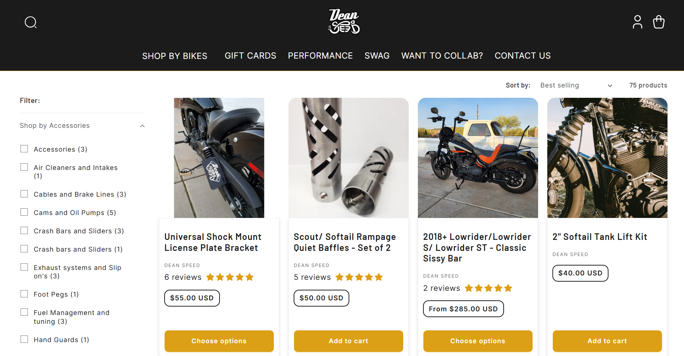Open the Gift Cards menu item

(x=250, y=56)
